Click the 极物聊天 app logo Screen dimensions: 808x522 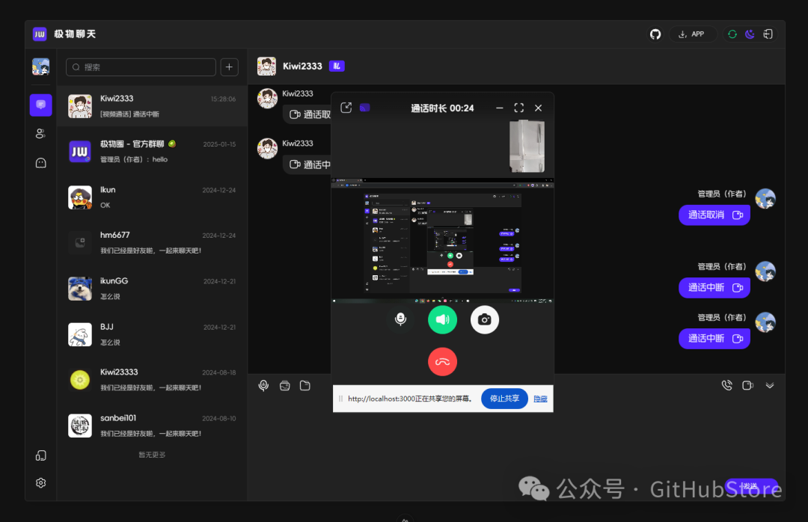coord(40,34)
